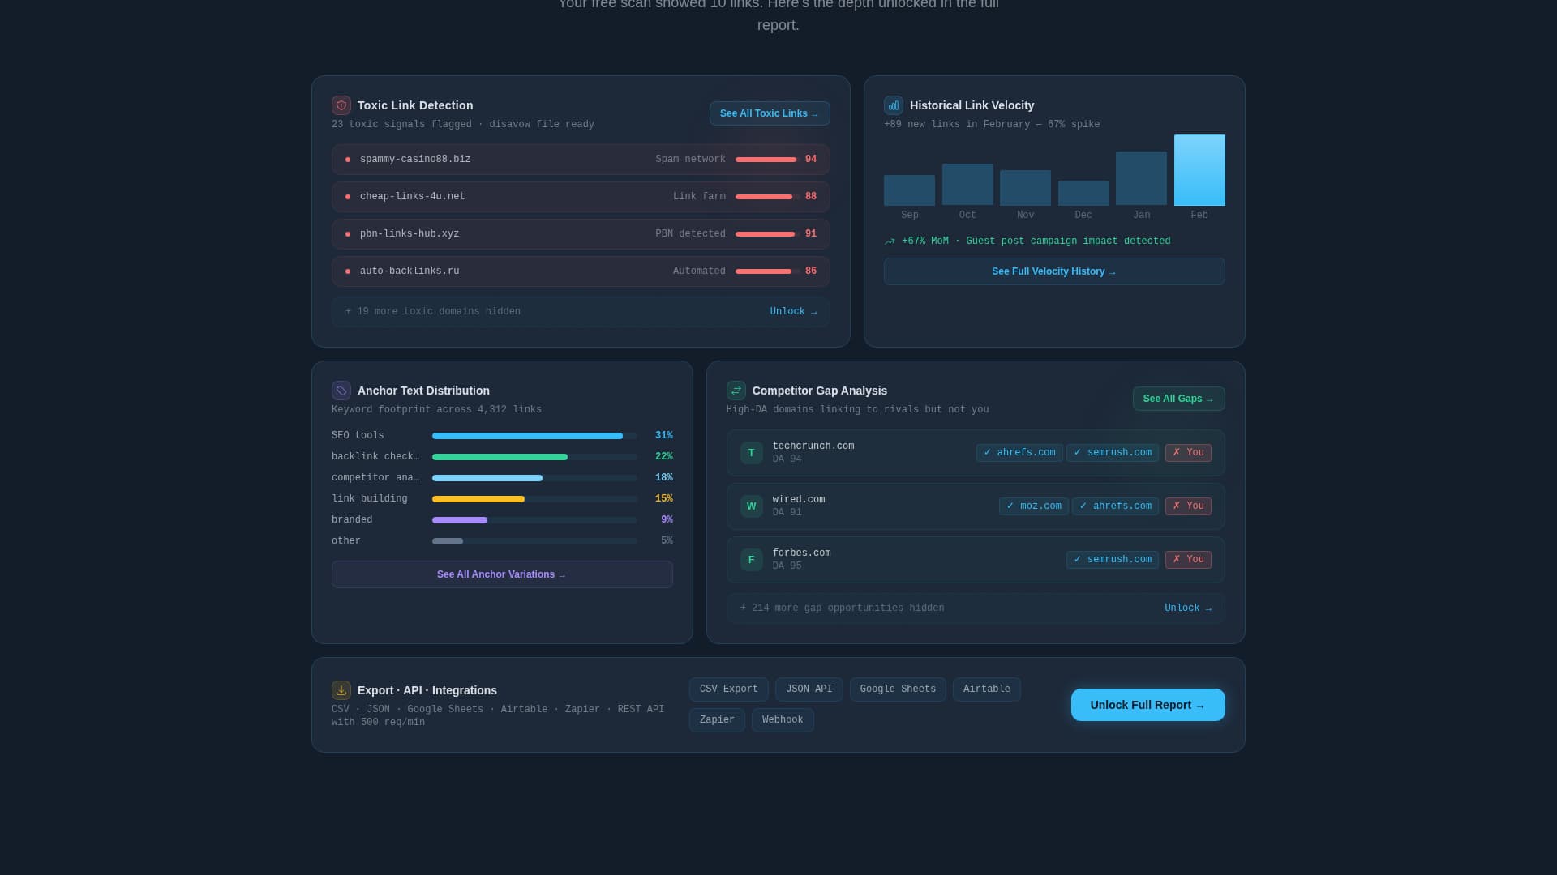Click the forbes.com domain name
This screenshot has width=1557, height=875.
tap(801, 553)
